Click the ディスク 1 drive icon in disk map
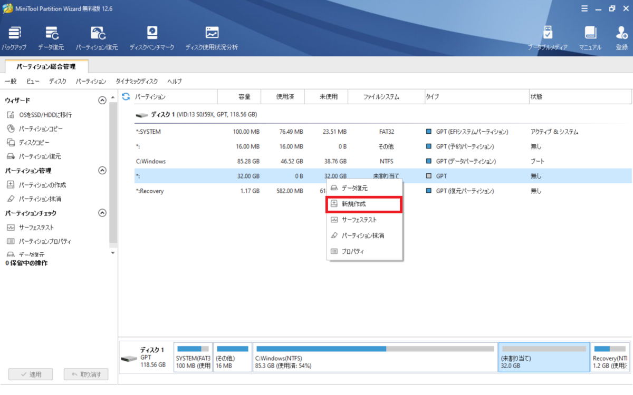The image size is (633, 395). (x=128, y=359)
